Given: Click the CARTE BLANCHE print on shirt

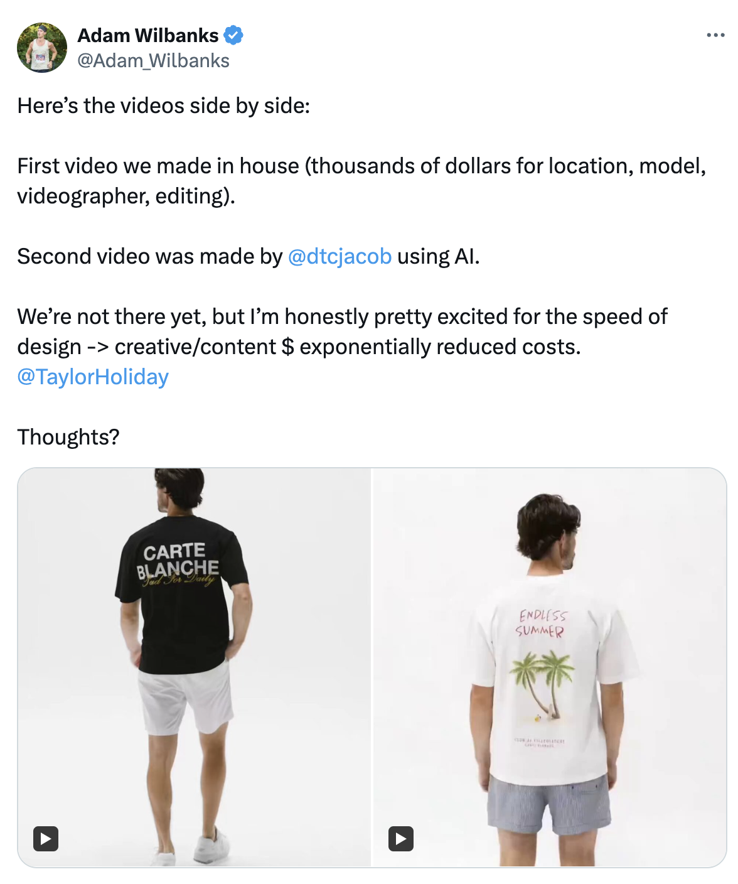Looking at the screenshot, I should (x=178, y=563).
